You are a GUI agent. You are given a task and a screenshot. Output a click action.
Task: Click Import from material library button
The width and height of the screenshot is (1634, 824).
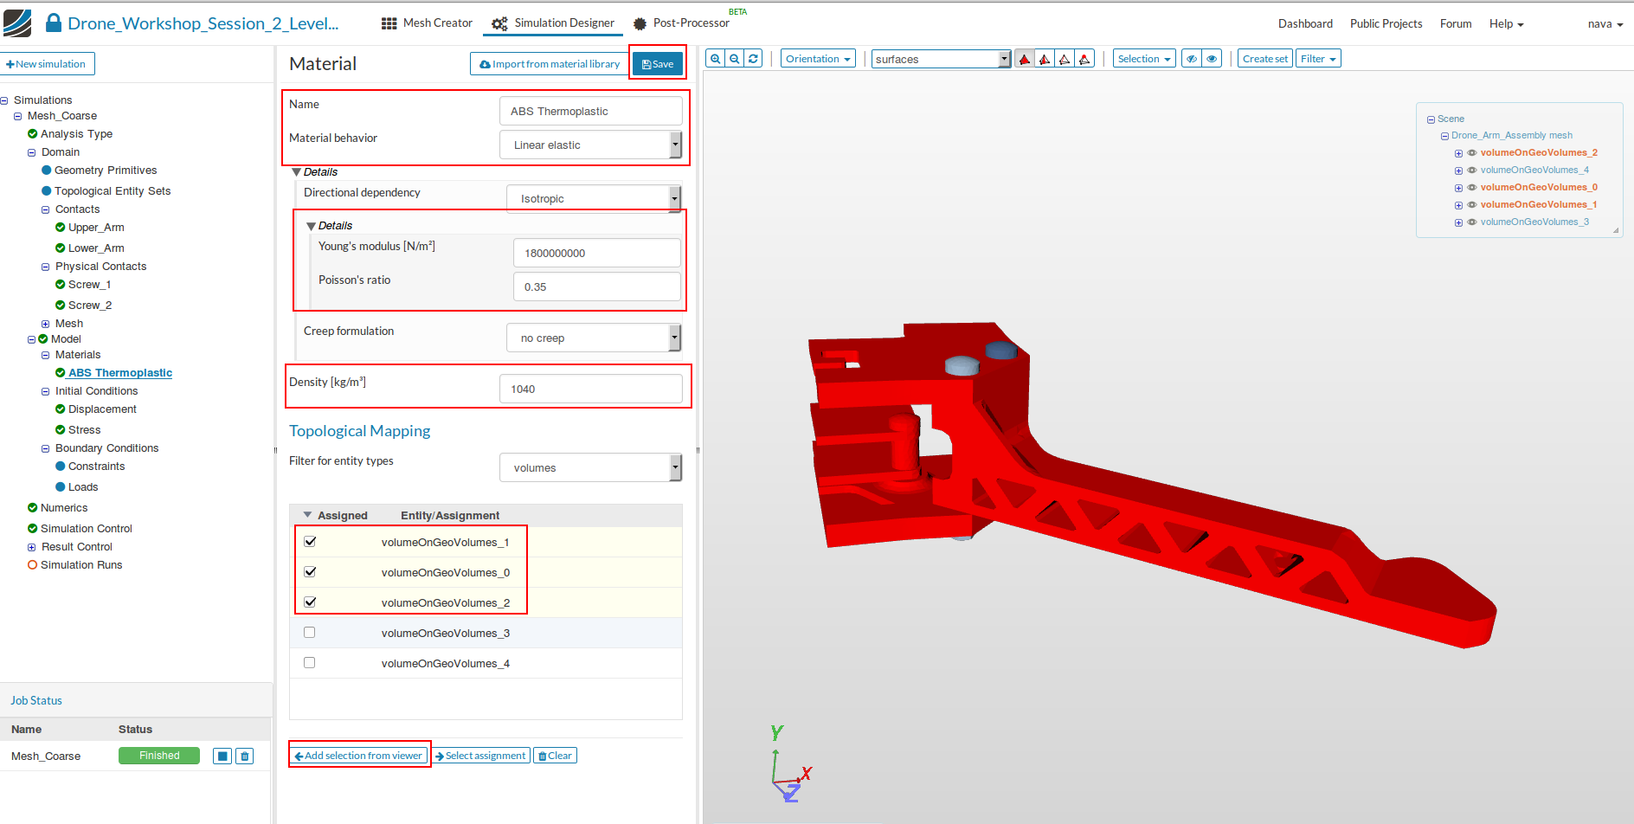click(550, 64)
